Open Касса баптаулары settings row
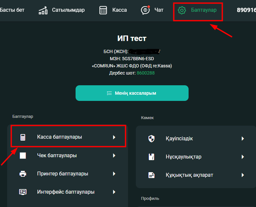Screen dimensions: 256x207 68,137
